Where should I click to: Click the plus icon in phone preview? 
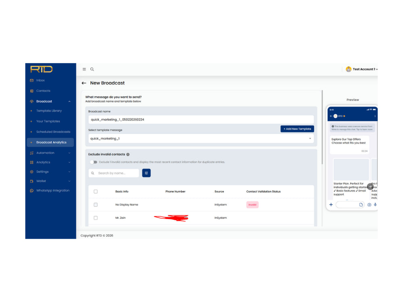point(331,205)
